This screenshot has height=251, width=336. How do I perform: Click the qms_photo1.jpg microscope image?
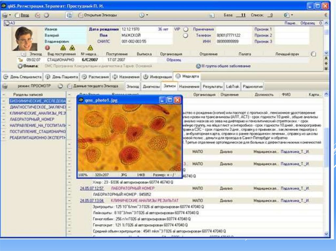(x=129, y=138)
